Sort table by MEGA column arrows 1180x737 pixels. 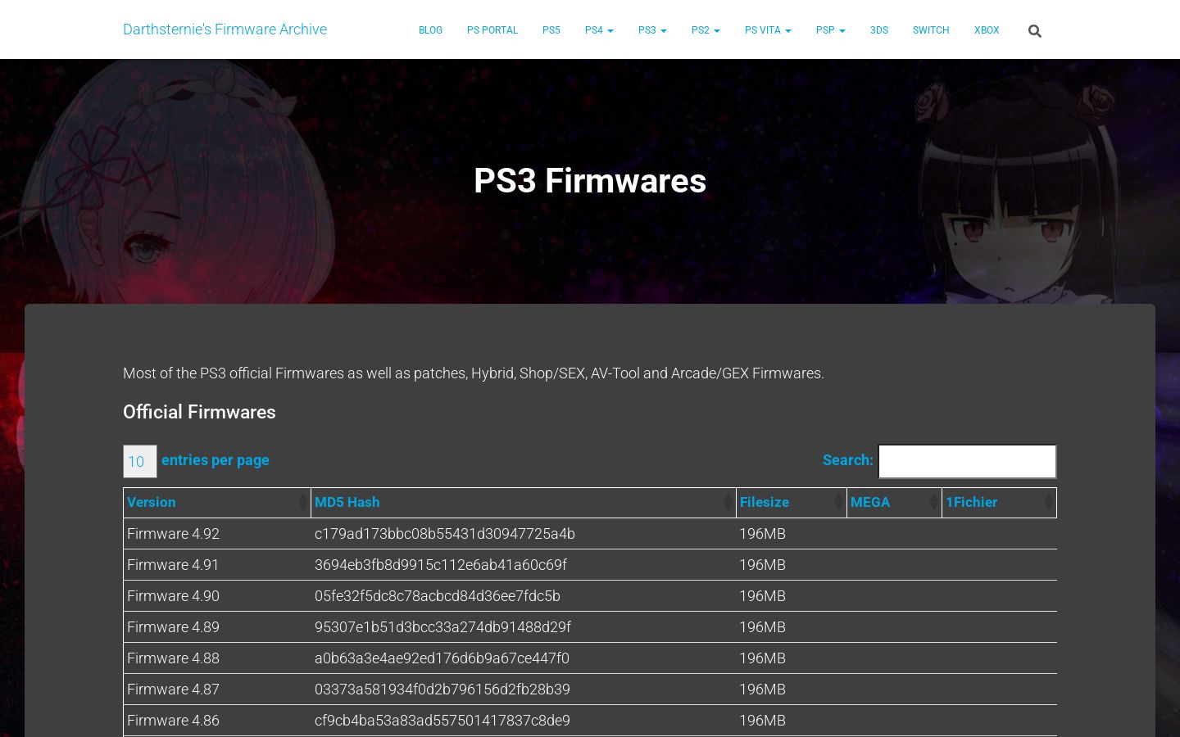(933, 503)
